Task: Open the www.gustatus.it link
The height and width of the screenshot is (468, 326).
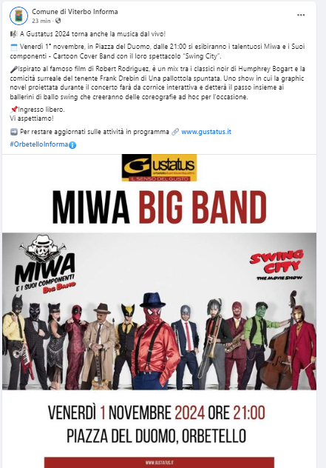Action: click(206, 132)
